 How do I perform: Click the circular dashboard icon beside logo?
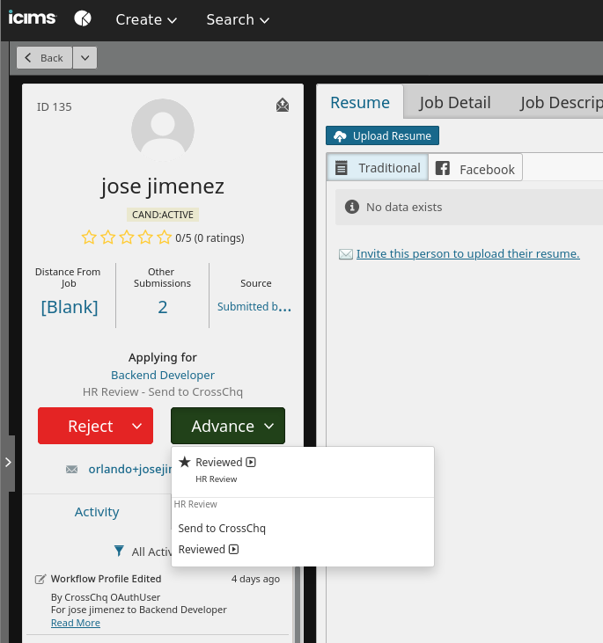click(82, 18)
